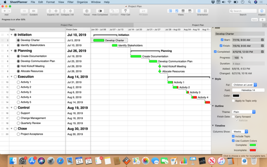
Task: Uncheck Include Topic checkbox
Action: (233, 136)
